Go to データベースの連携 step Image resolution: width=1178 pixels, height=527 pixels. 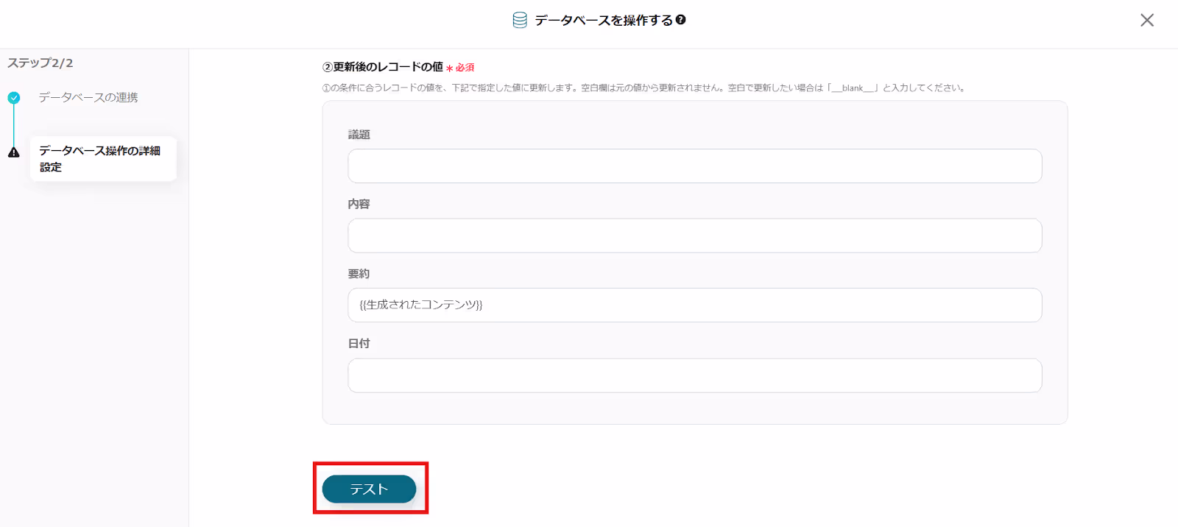click(x=88, y=97)
